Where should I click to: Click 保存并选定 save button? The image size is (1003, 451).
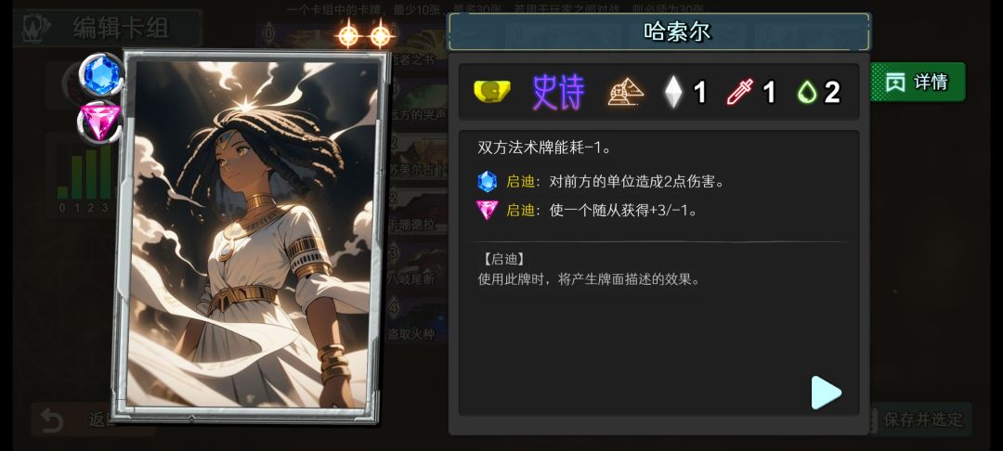[921, 419]
